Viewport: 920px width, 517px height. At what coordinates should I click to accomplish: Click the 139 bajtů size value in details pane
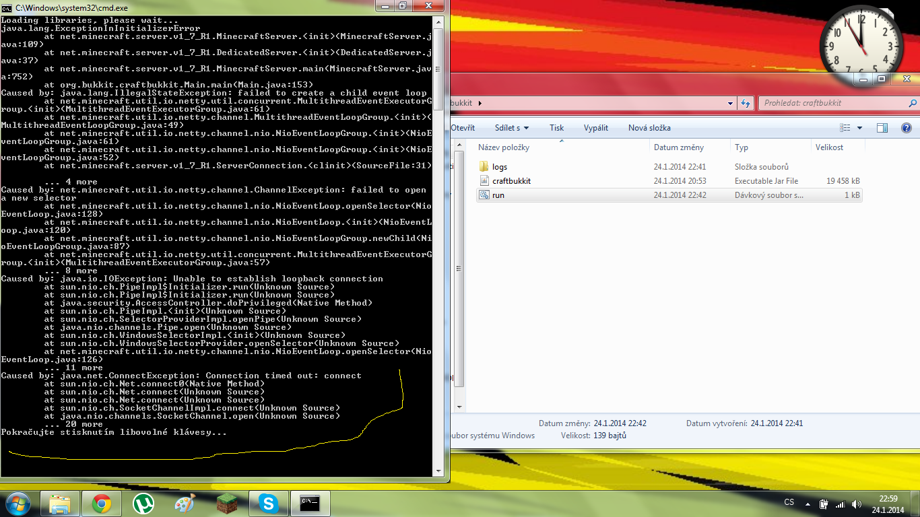pyautogui.click(x=610, y=436)
